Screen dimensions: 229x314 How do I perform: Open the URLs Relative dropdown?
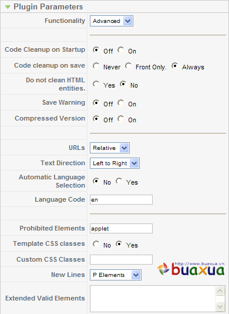(110, 148)
